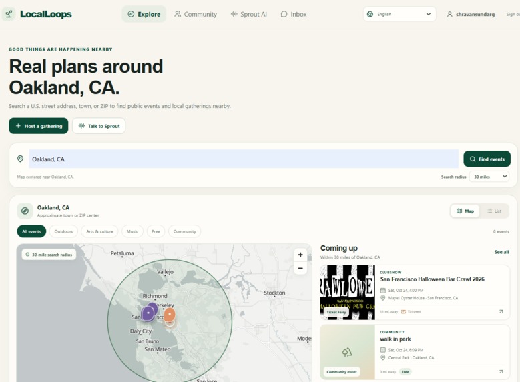Expand the English language dropdown

tap(400, 14)
